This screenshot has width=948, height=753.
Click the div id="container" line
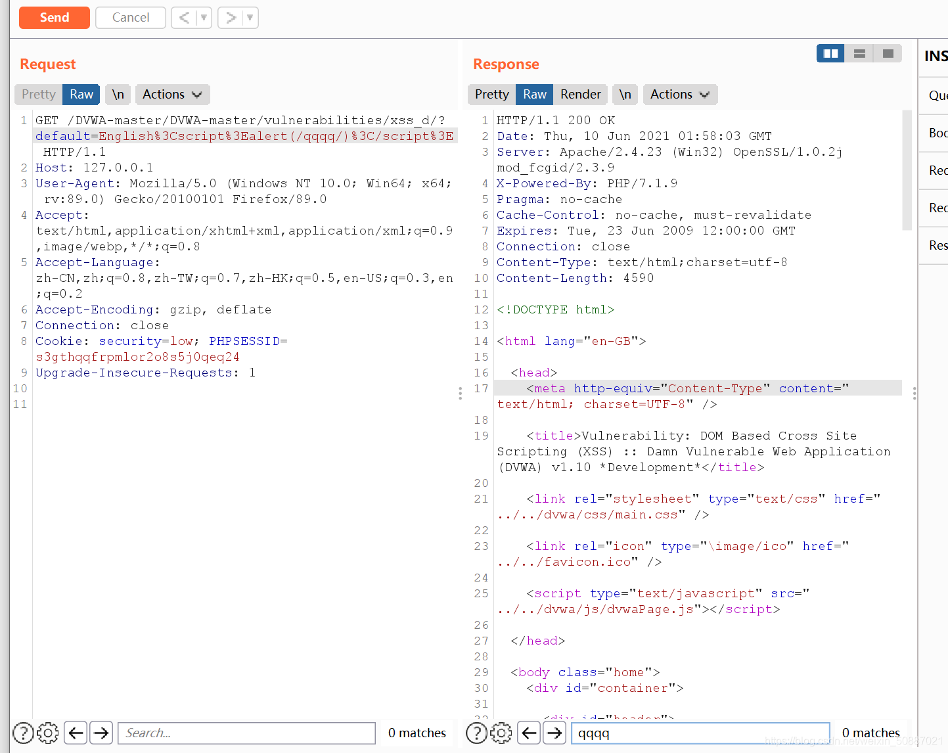click(604, 688)
